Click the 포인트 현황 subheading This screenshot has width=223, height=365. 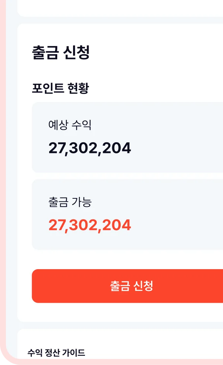[60, 88]
